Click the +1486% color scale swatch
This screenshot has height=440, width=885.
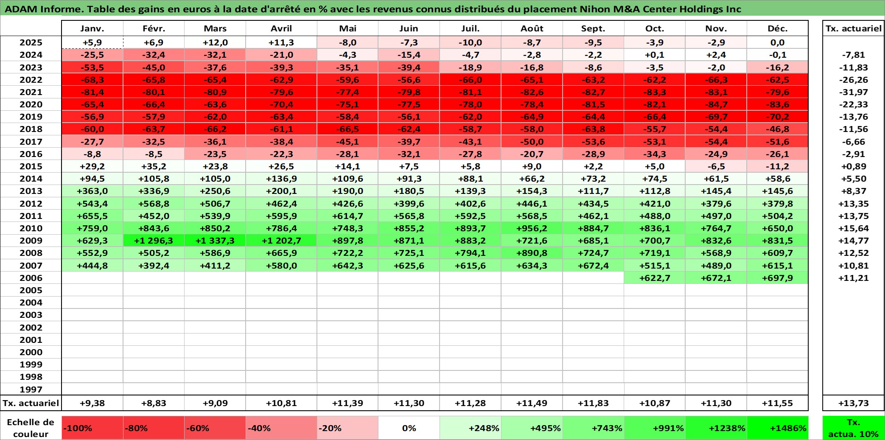click(x=778, y=428)
